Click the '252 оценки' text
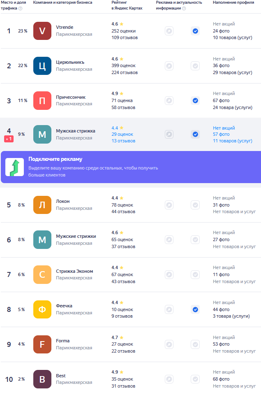 [x=124, y=31]
